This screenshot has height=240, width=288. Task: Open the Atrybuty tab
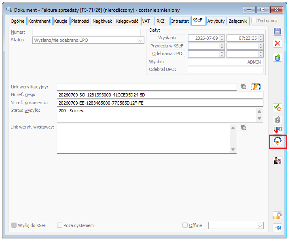click(x=216, y=21)
